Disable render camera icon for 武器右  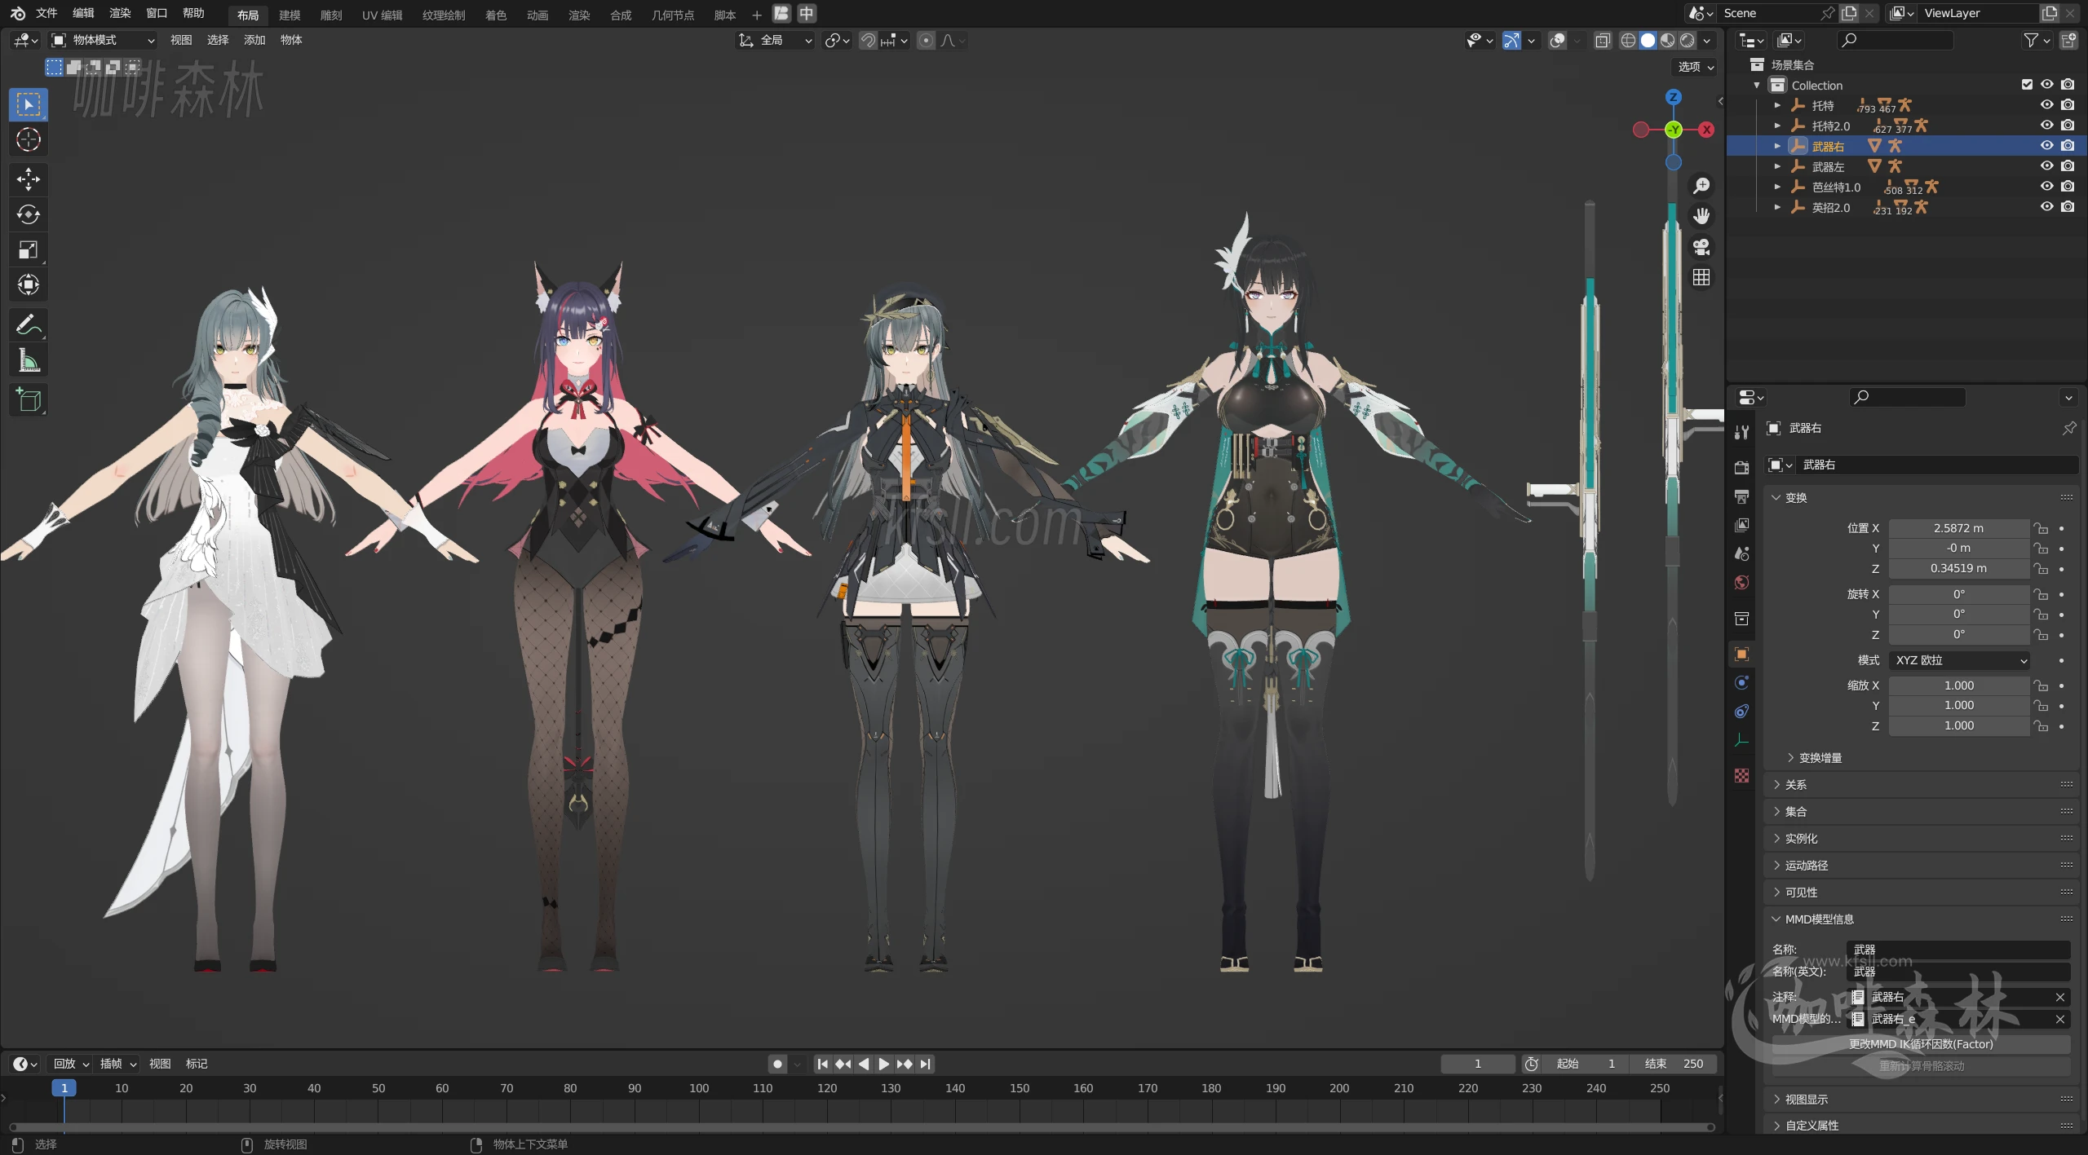tap(2068, 146)
